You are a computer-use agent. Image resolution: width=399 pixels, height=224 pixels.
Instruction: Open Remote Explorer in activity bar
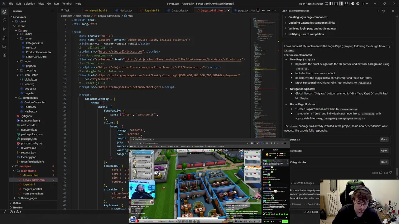4,46
